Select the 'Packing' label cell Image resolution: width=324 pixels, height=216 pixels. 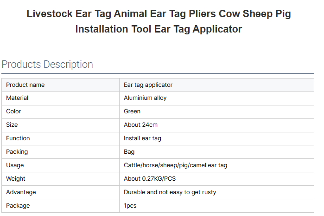click(x=17, y=152)
